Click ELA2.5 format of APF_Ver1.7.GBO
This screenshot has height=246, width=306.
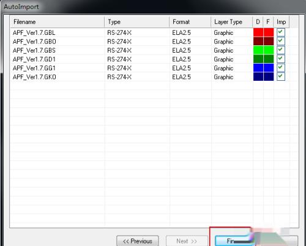(181, 42)
